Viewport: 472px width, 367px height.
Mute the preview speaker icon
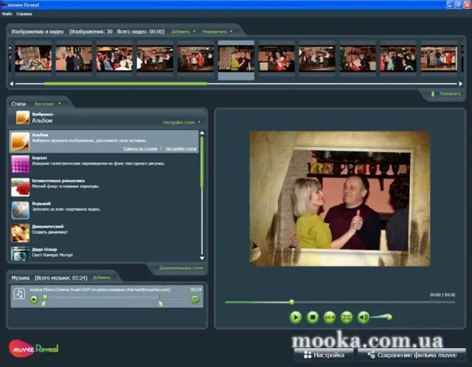click(x=364, y=317)
